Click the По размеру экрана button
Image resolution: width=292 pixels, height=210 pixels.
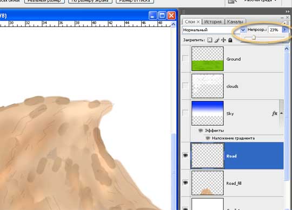(x=90, y=1)
